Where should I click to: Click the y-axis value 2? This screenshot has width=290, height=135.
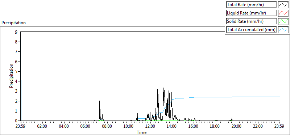[16, 101]
